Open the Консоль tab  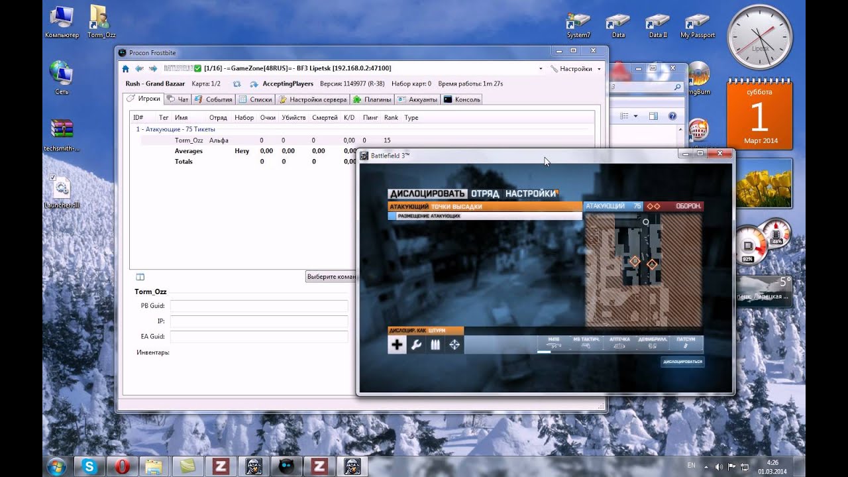[462, 99]
